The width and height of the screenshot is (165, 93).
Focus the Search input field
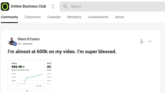pyautogui.click(x=112, y=6)
